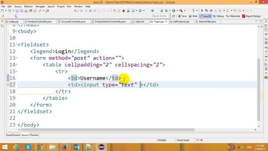268x151 pixels.
Task: Click the Resume debug icon
Action: (81, 10)
